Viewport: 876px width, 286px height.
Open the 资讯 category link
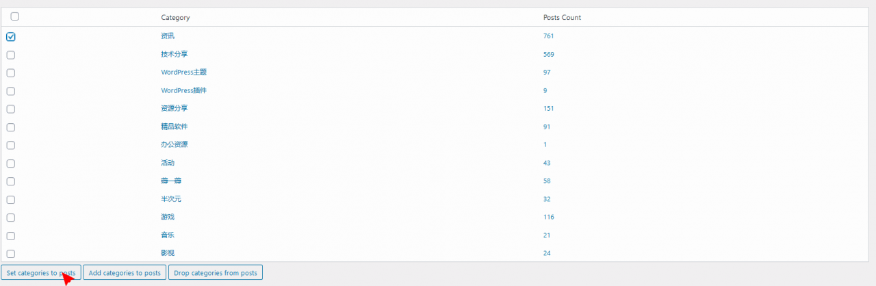coord(168,36)
